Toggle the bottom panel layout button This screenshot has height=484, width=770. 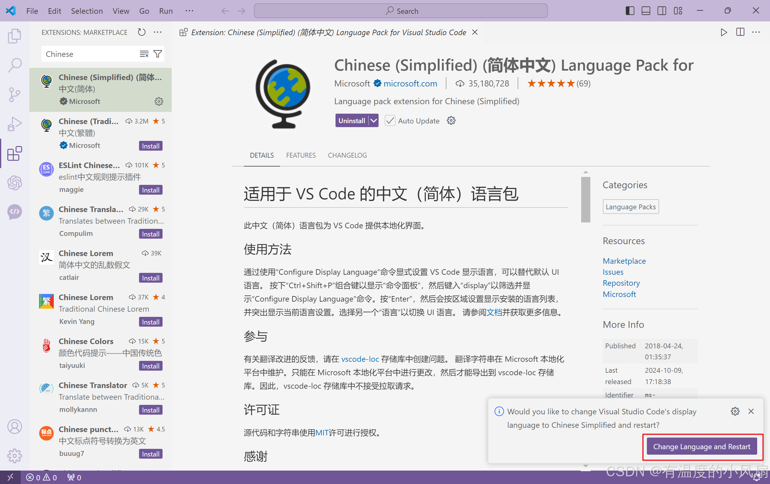(646, 11)
